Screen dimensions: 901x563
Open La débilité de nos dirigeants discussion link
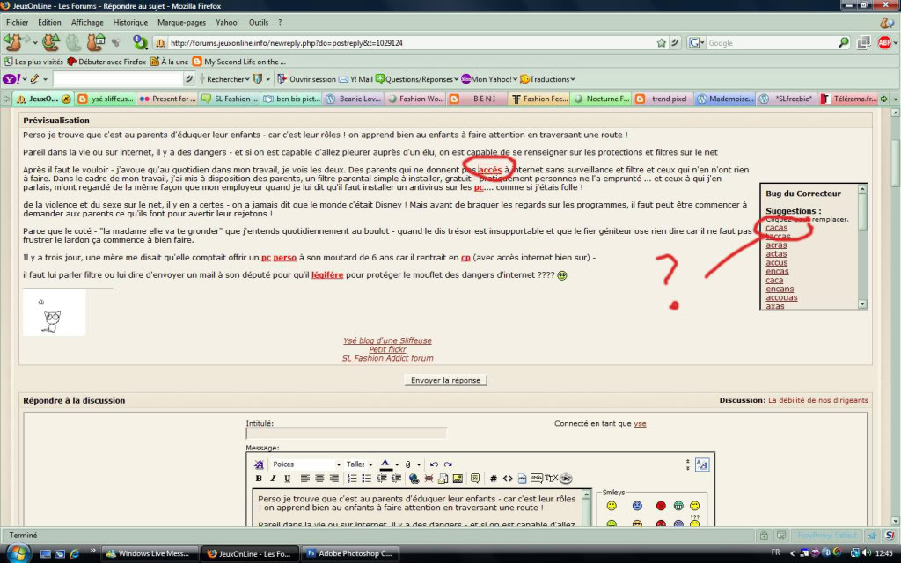pyautogui.click(x=818, y=400)
